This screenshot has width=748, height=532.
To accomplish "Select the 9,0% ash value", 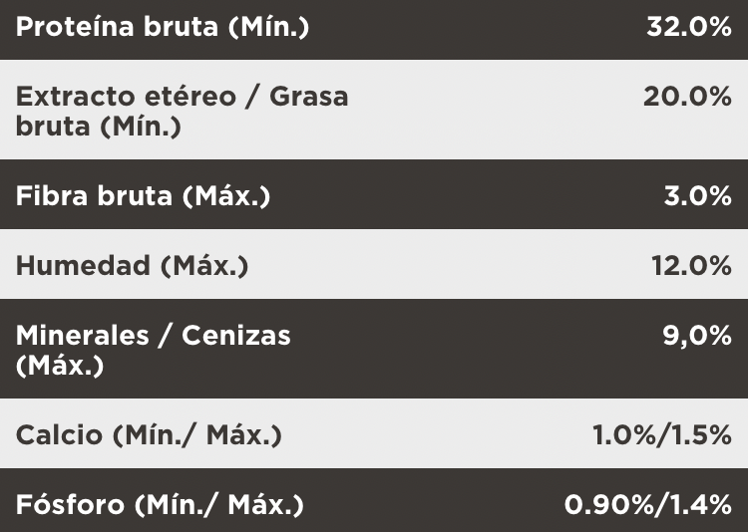I will 698,335.
